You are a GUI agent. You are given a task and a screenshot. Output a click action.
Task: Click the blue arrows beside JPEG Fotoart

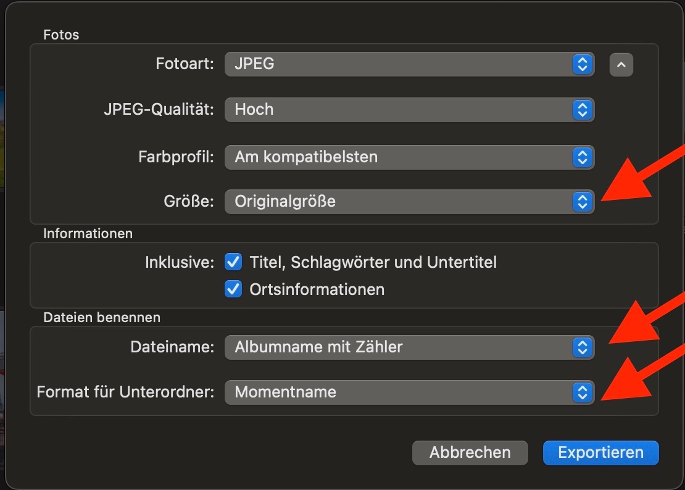pyautogui.click(x=582, y=64)
